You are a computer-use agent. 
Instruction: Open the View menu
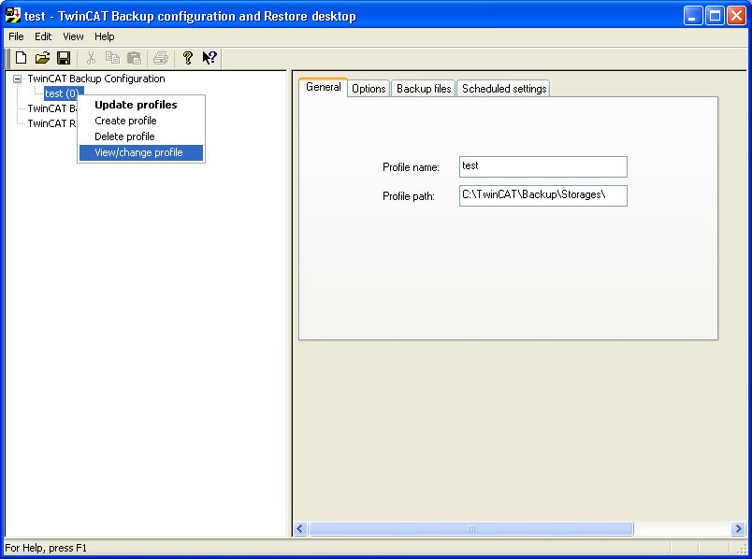click(x=73, y=36)
